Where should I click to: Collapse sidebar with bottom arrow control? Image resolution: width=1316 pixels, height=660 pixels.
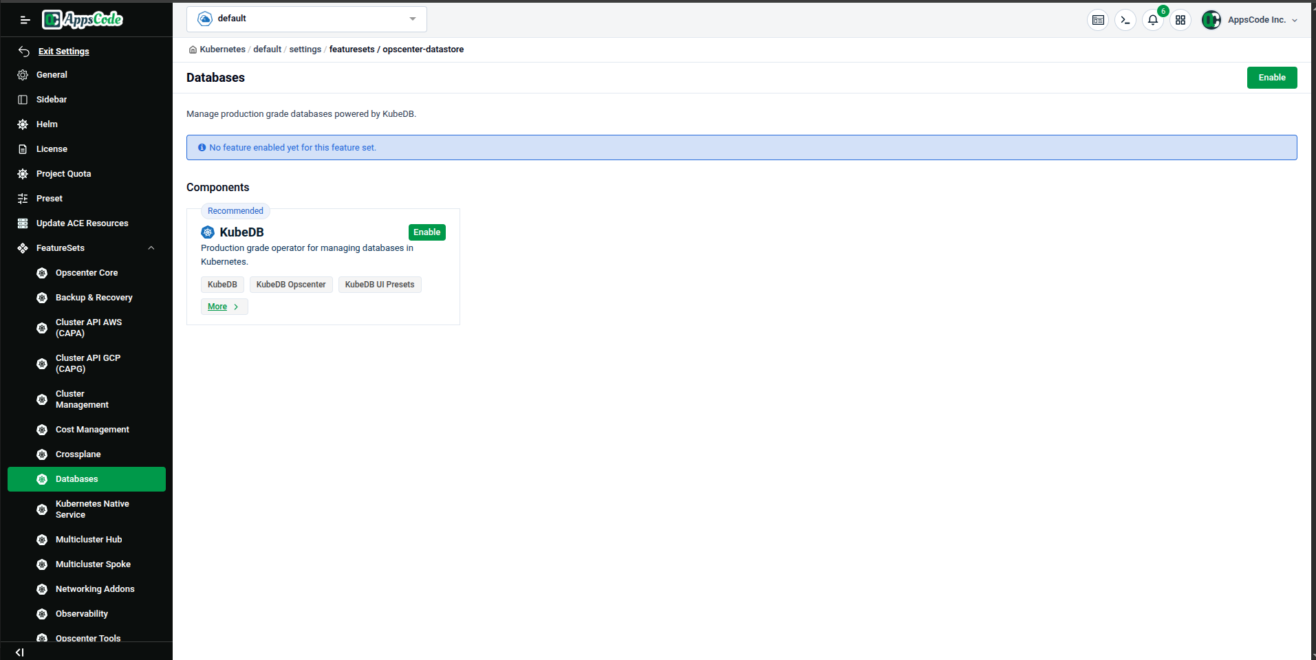[x=19, y=652]
